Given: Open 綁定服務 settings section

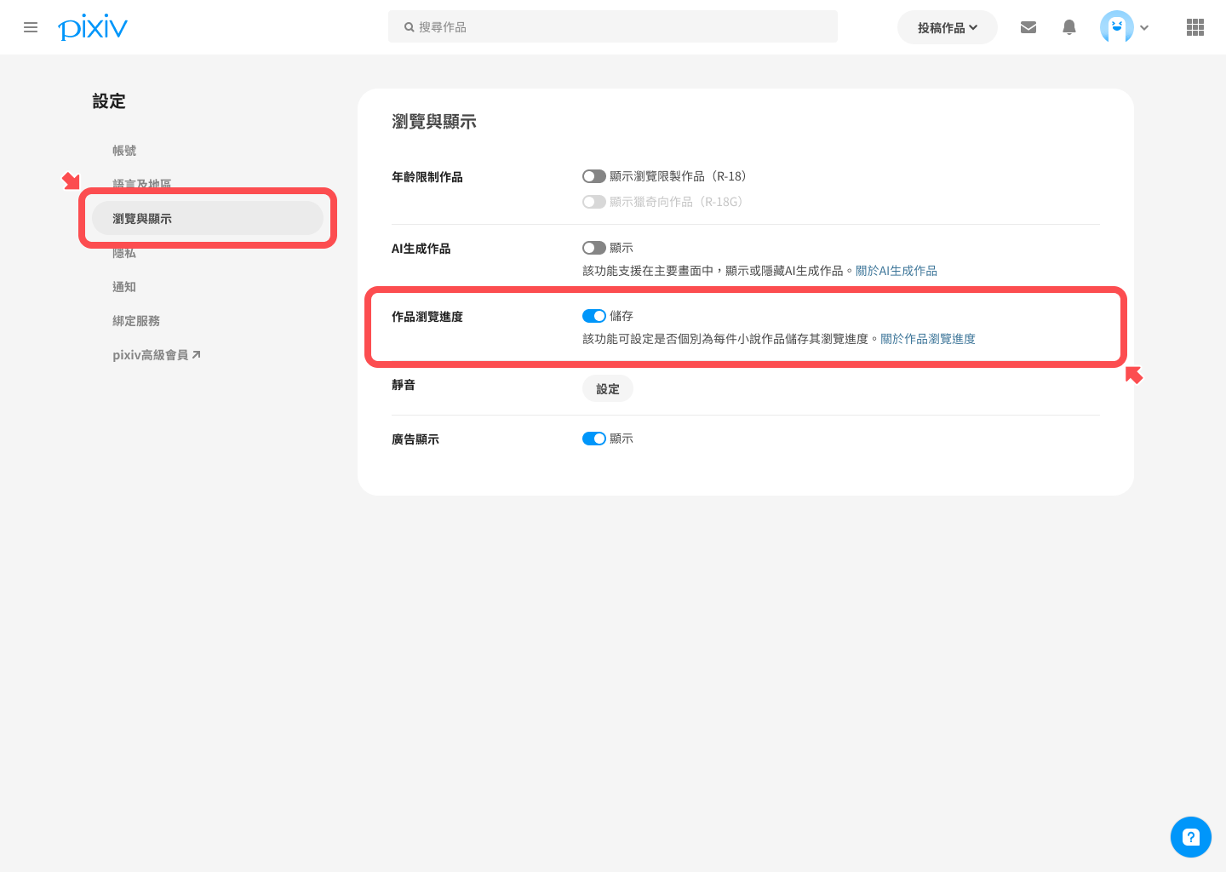Looking at the screenshot, I should point(136,321).
